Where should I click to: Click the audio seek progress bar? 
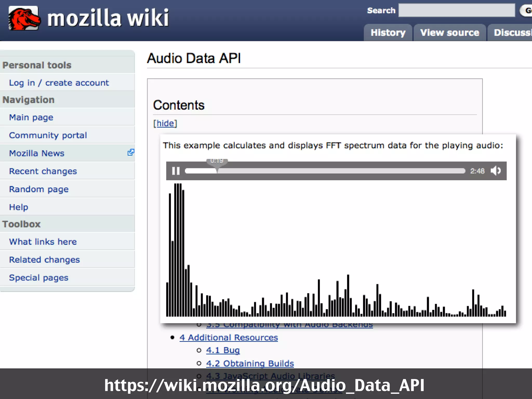pyautogui.click(x=325, y=171)
